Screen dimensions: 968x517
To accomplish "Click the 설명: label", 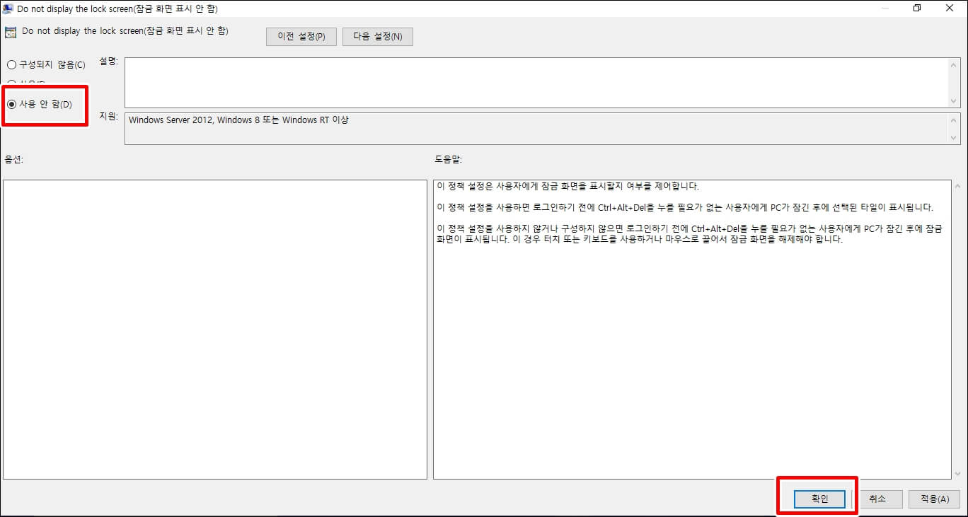I will click(x=109, y=61).
